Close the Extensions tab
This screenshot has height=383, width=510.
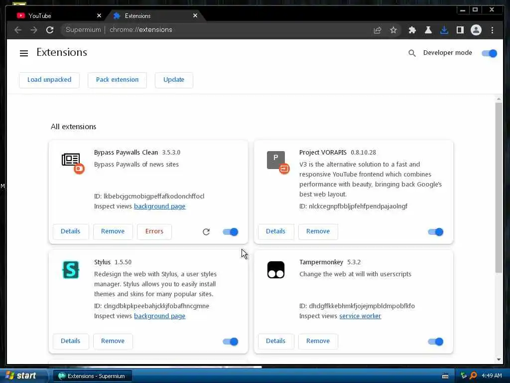coord(195,15)
